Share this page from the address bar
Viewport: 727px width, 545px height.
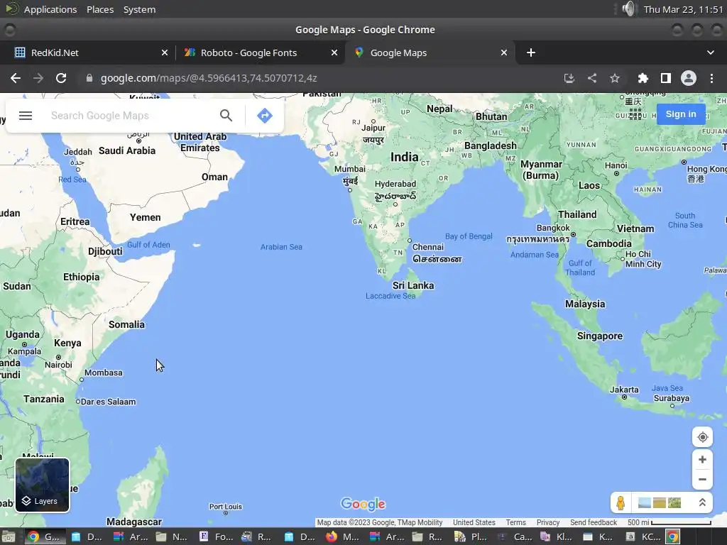point(592,78)
